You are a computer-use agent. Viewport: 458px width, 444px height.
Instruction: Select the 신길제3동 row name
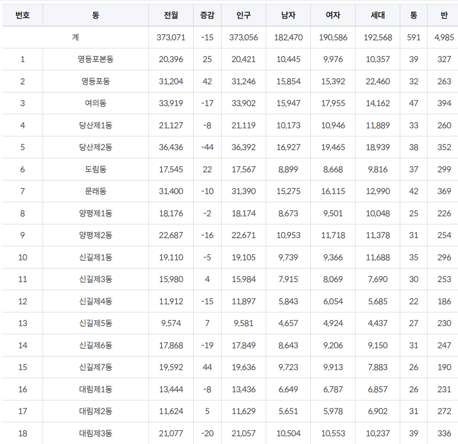[x=95, y=279]
